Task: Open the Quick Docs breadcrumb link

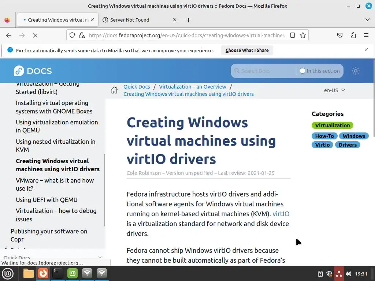Action: pyautogui.click(x=137, y=87)
